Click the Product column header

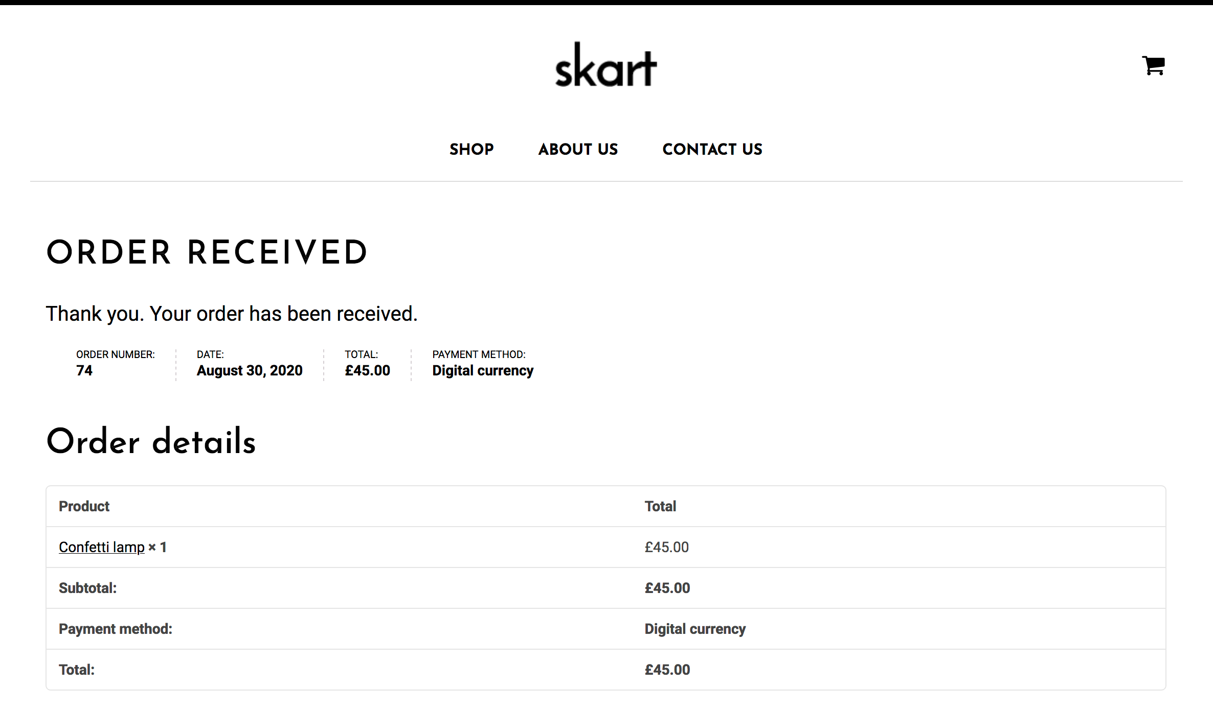coord(84,506)
